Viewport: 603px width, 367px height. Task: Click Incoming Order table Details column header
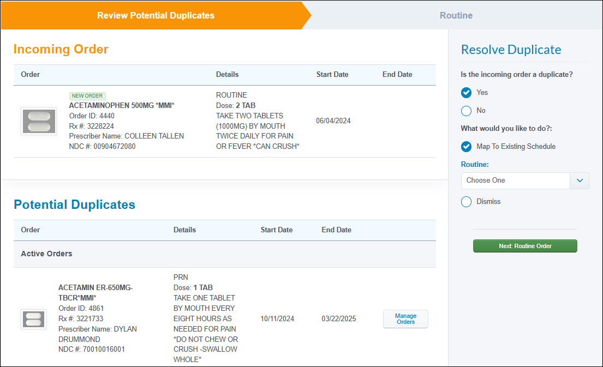point(227,75)
